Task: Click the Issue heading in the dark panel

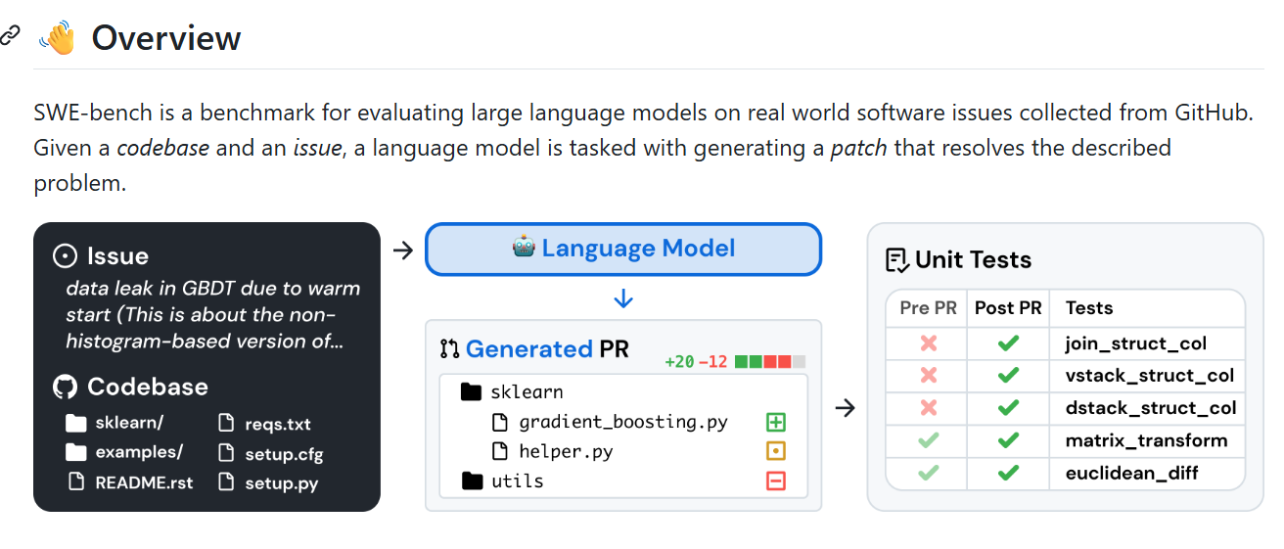Action: [x=117, y=256]
